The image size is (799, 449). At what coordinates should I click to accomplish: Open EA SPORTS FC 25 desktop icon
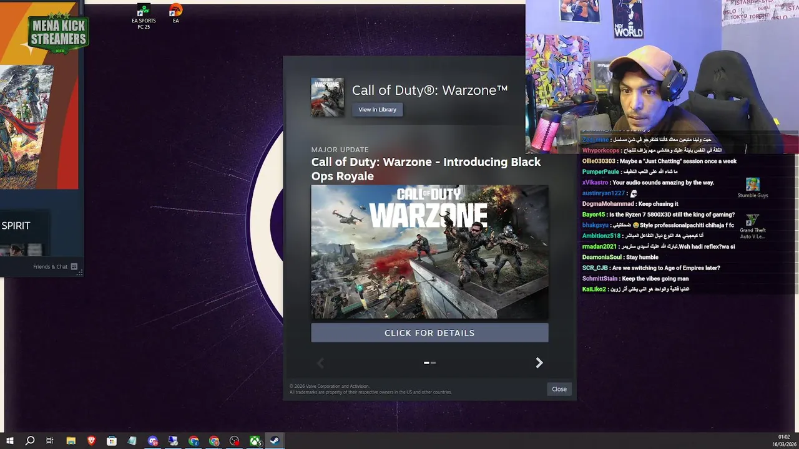coord(144,17)
